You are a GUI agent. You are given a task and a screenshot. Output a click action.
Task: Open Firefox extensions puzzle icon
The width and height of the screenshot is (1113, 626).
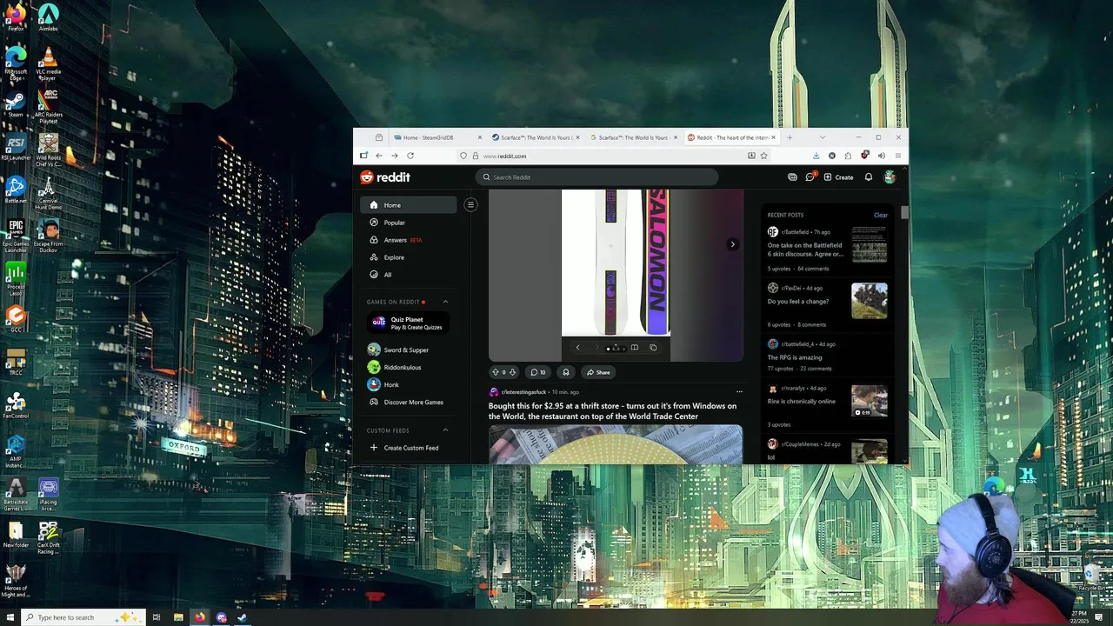tap(848, 156)
